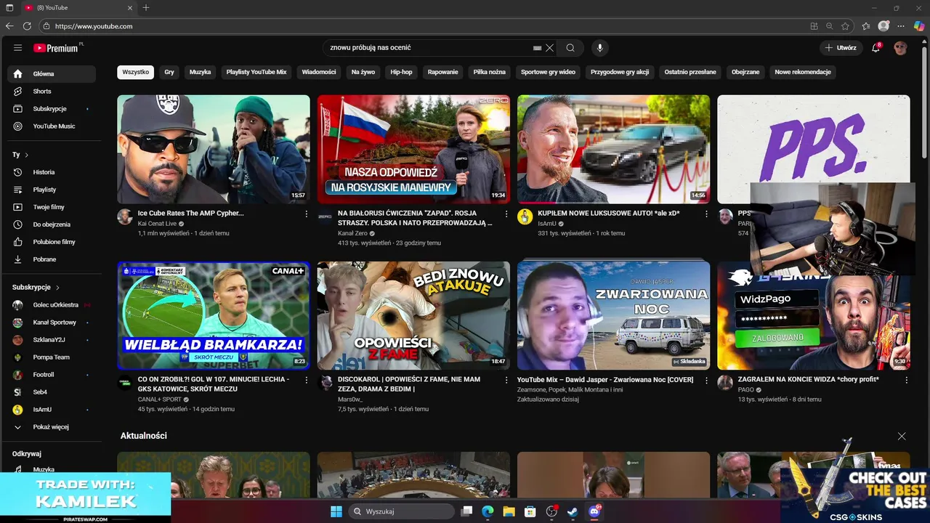This screenshot has width=930, height=523.
Task: Go to Główna home in sidebar
Action: coord(52,74)
